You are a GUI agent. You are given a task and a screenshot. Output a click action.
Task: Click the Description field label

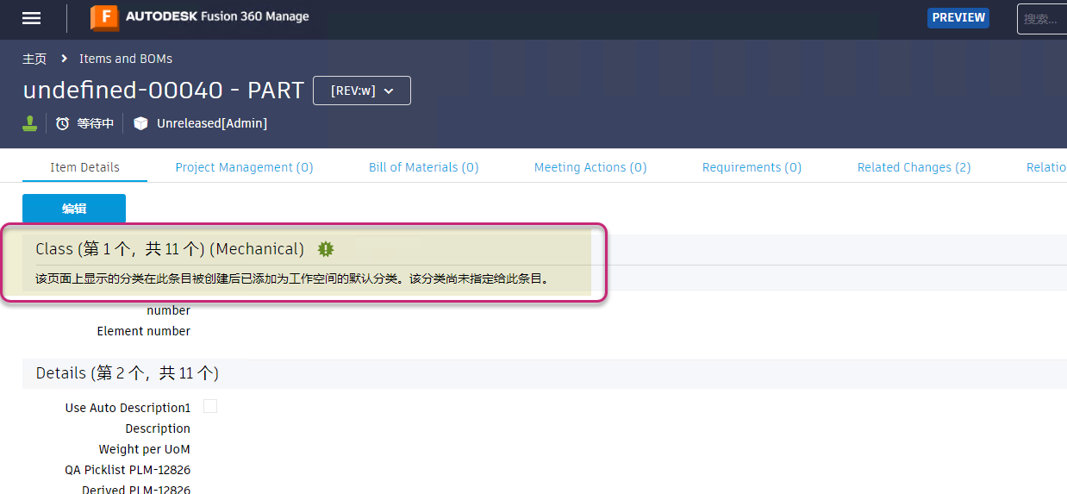[x=158, y=428]
